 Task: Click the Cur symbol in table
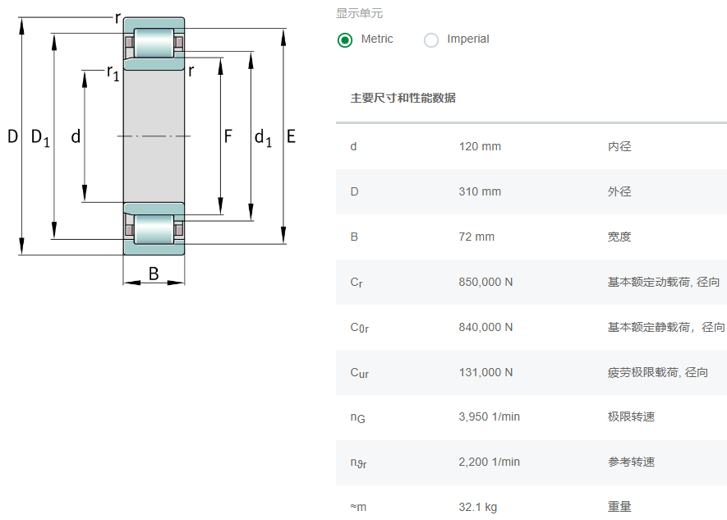(x=359, y=373)
